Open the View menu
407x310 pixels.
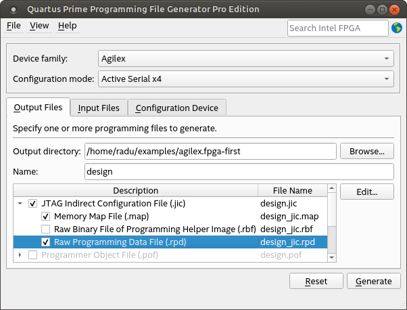point(39,26)
